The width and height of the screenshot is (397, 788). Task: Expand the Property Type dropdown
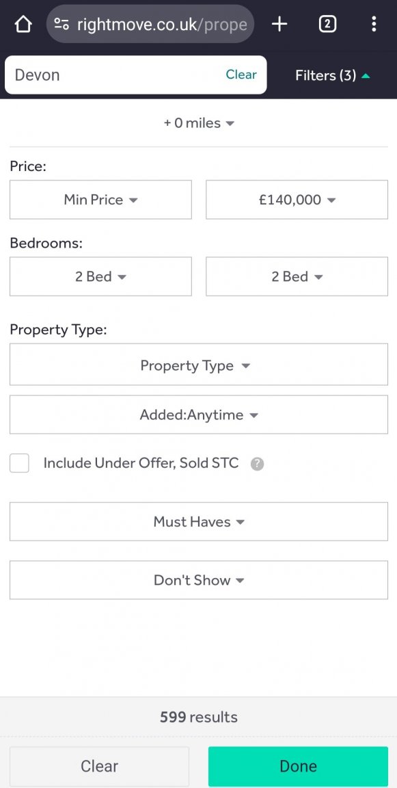point(199,365)
